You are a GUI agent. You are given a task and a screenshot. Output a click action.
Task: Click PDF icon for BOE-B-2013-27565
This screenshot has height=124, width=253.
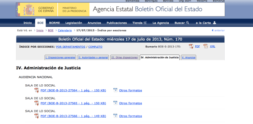point(37,103)
